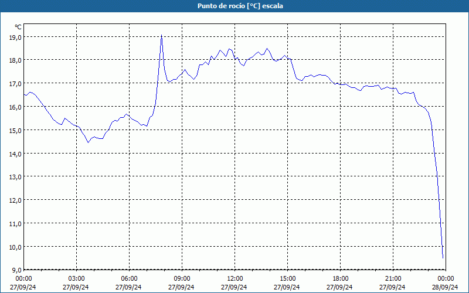
Task: Click the curve's lowest endpoint below 10,0
Action: coord(443,257)
